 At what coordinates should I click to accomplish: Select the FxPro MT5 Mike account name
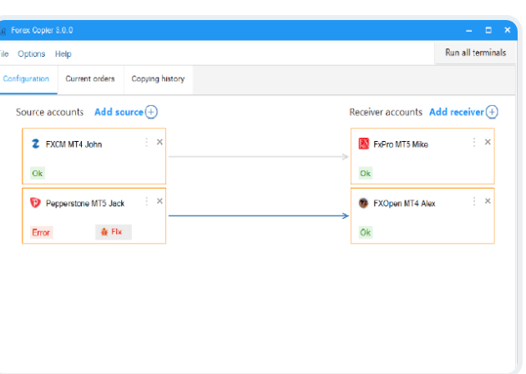click(x=401, y=144)
